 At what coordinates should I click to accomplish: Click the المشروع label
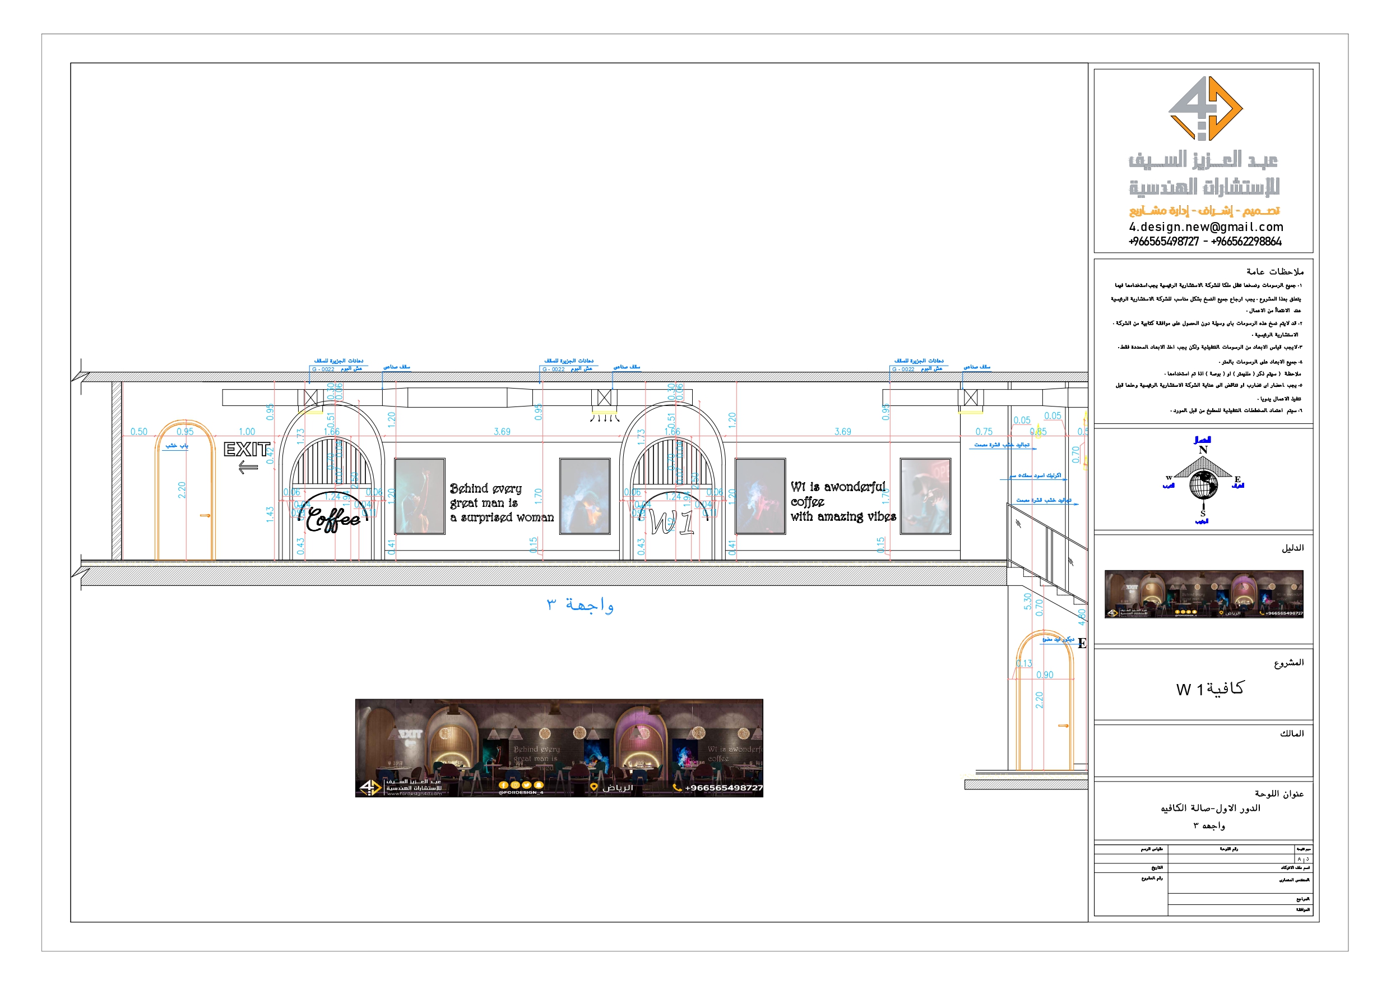click(1289, 662)
